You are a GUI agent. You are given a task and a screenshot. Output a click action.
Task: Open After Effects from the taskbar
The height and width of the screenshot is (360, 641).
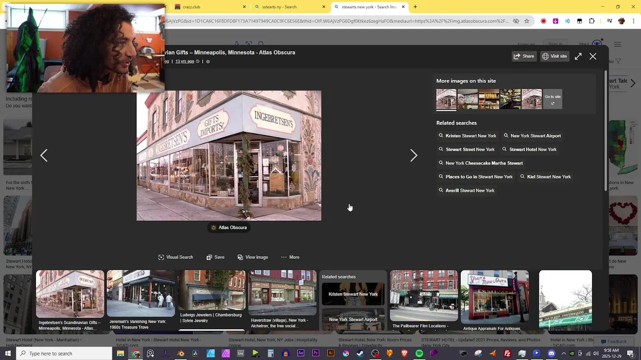[x=300, y=353]
